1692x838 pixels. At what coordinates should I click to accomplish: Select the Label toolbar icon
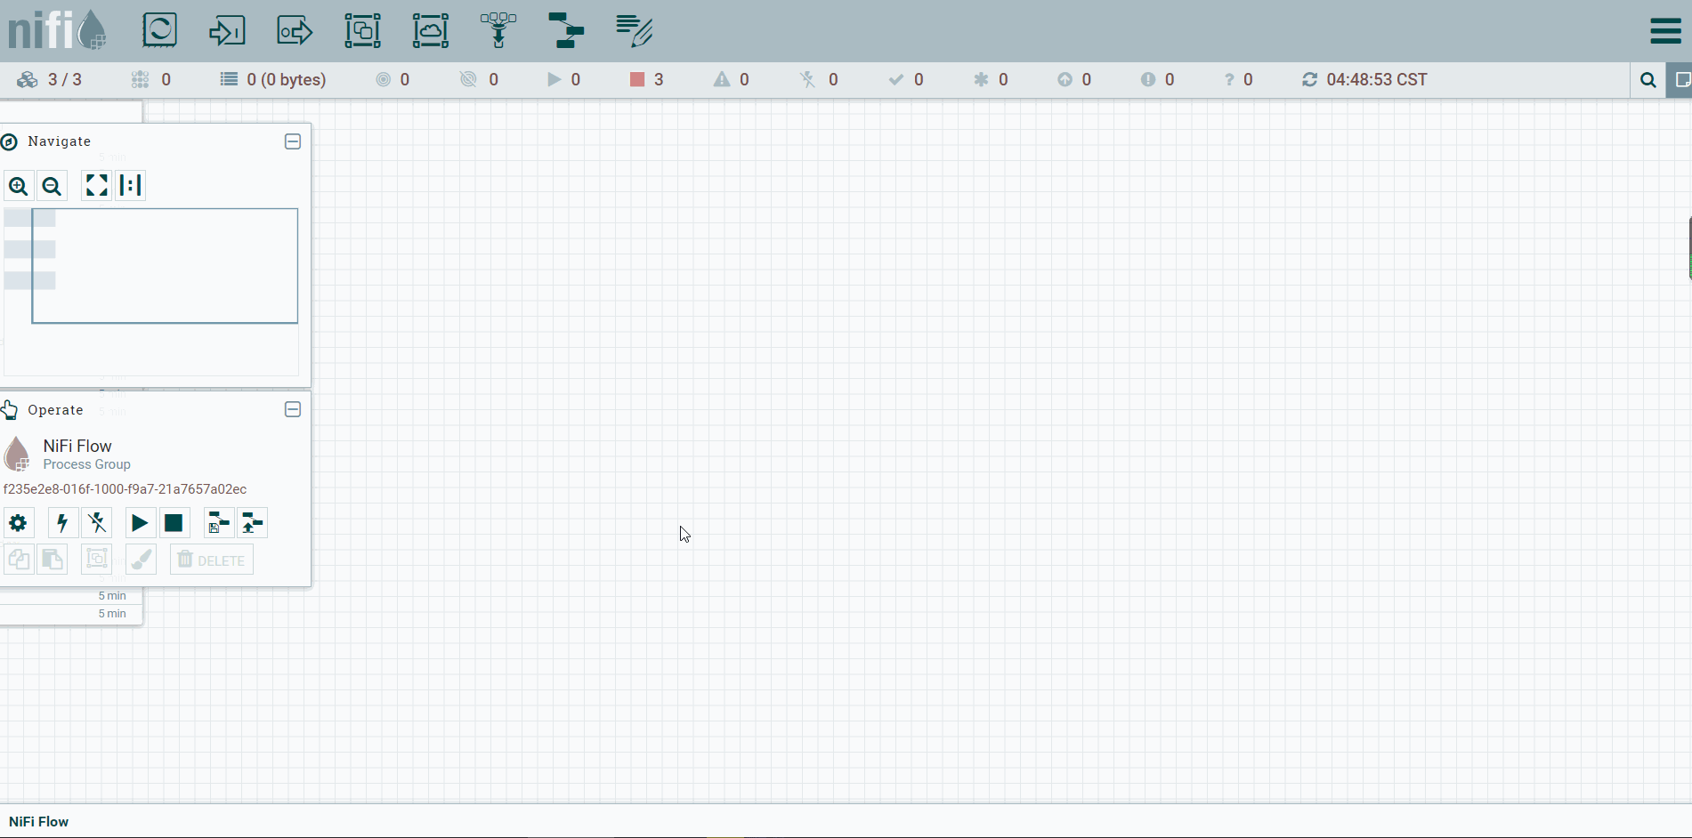pyautogui.click(x=634, y=30)
